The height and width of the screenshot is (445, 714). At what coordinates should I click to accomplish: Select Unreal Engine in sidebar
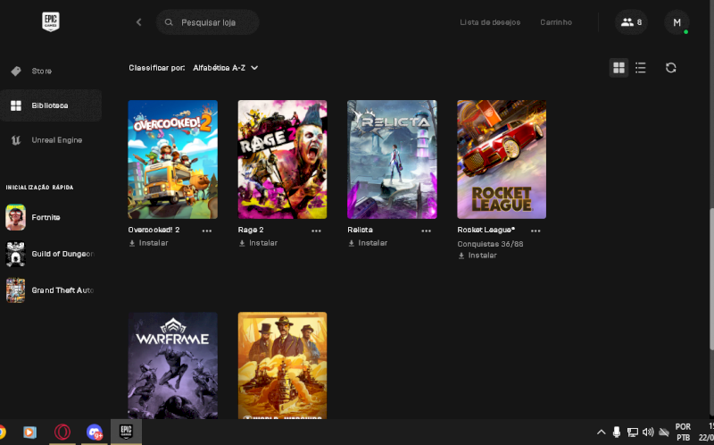(x=56, y=140)
